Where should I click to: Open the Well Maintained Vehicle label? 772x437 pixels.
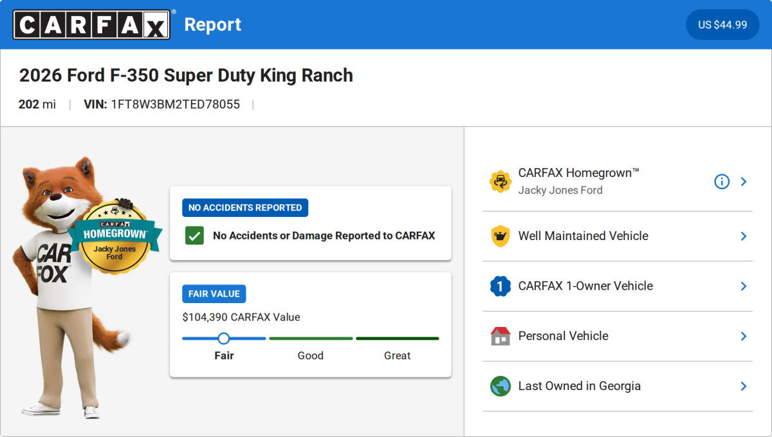pyautogui.click(x=584, y=236)
